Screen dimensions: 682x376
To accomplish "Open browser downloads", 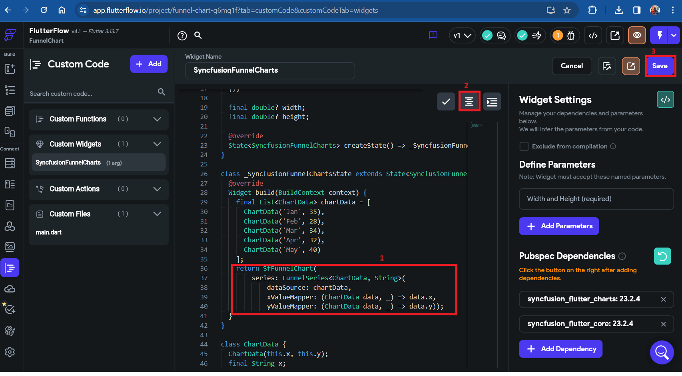I will 619,10.
